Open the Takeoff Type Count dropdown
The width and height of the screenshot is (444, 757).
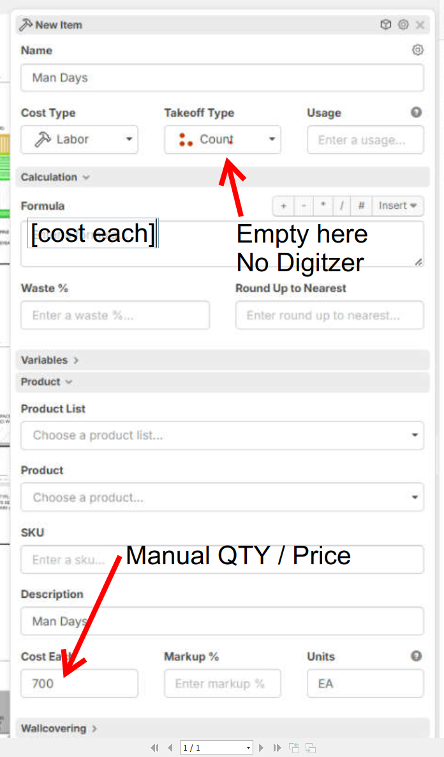[x=222, y=139]
